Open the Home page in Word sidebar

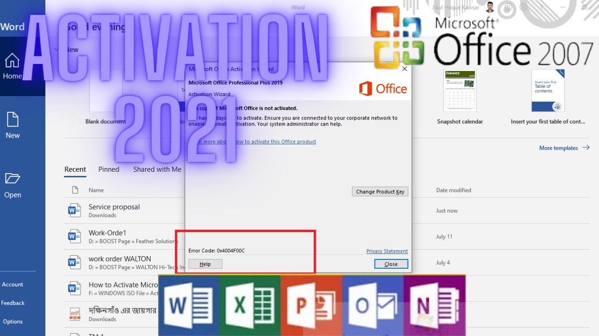(x=12, y=66)
